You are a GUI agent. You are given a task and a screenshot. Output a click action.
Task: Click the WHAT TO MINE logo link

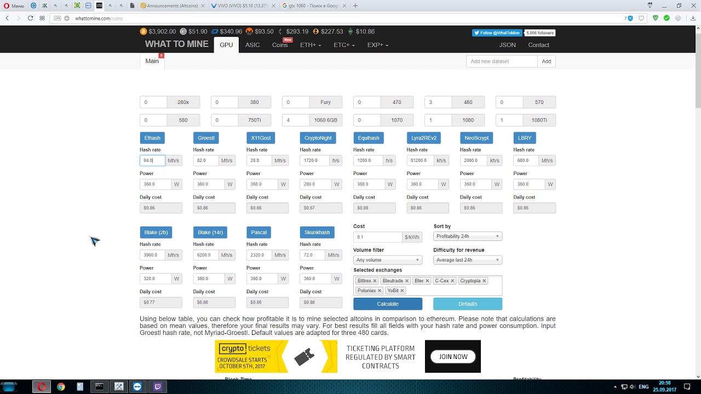click(x=176, y=44)
